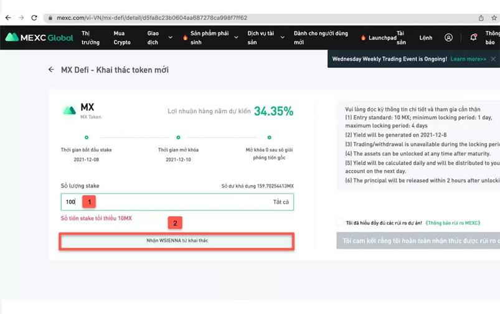The image size is (500, 314).
Task: Click the share icon in address bar
Action: pyautogui.click(x=481, y=18)
